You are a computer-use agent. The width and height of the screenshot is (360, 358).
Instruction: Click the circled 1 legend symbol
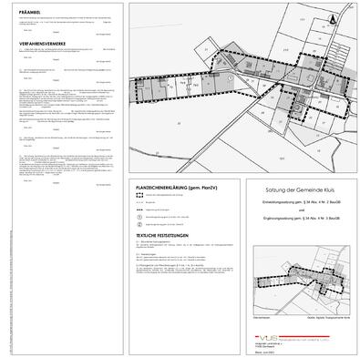tap(139, 217)
